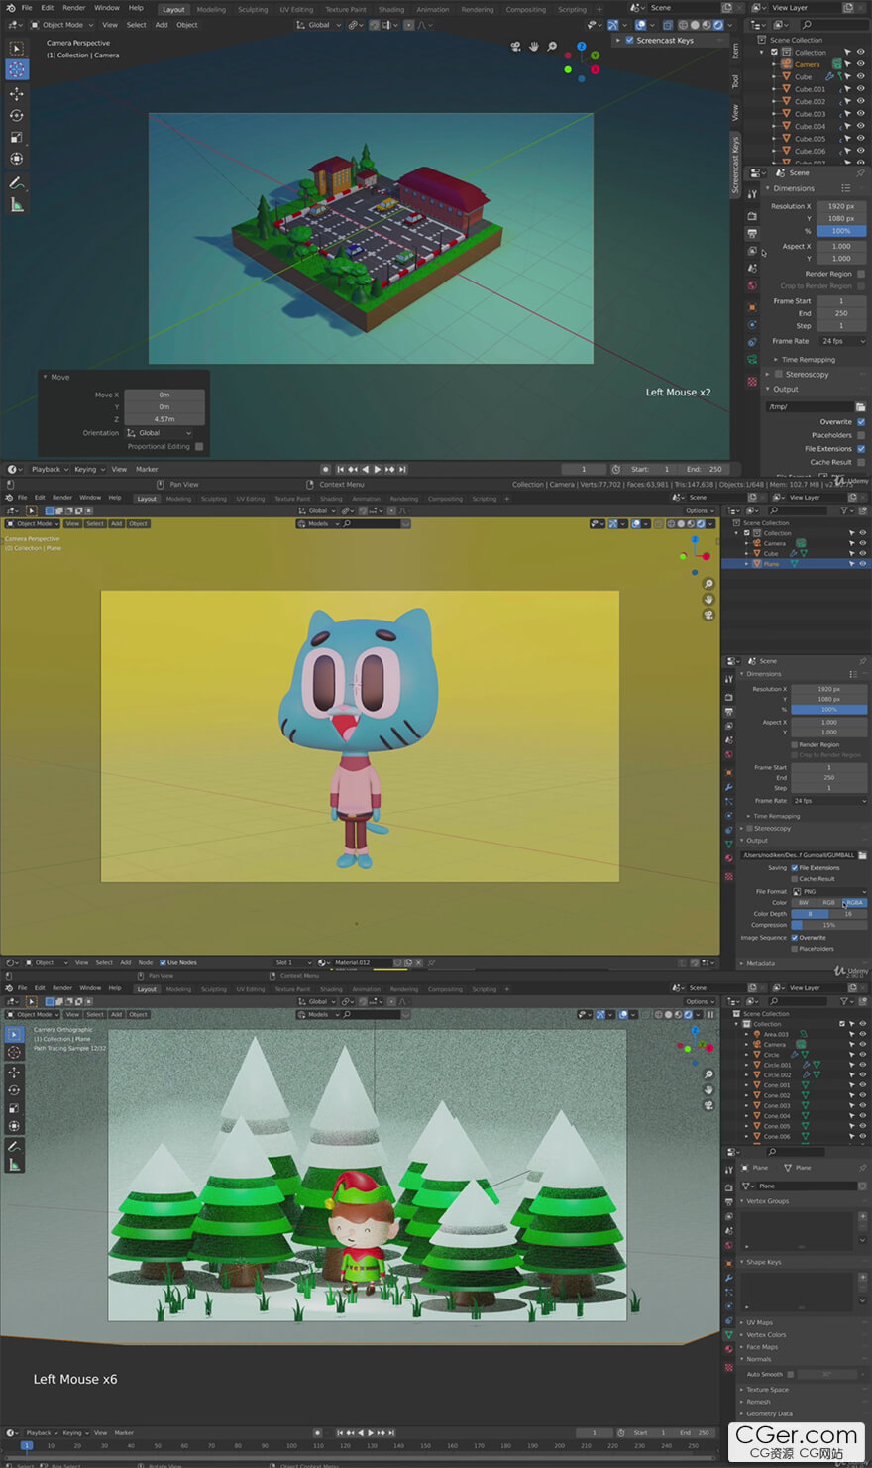The width and height of the screenshot is (872, 1468).
Task: Set Color Depth to 16 in the middle window
Action: click(848, 914)
